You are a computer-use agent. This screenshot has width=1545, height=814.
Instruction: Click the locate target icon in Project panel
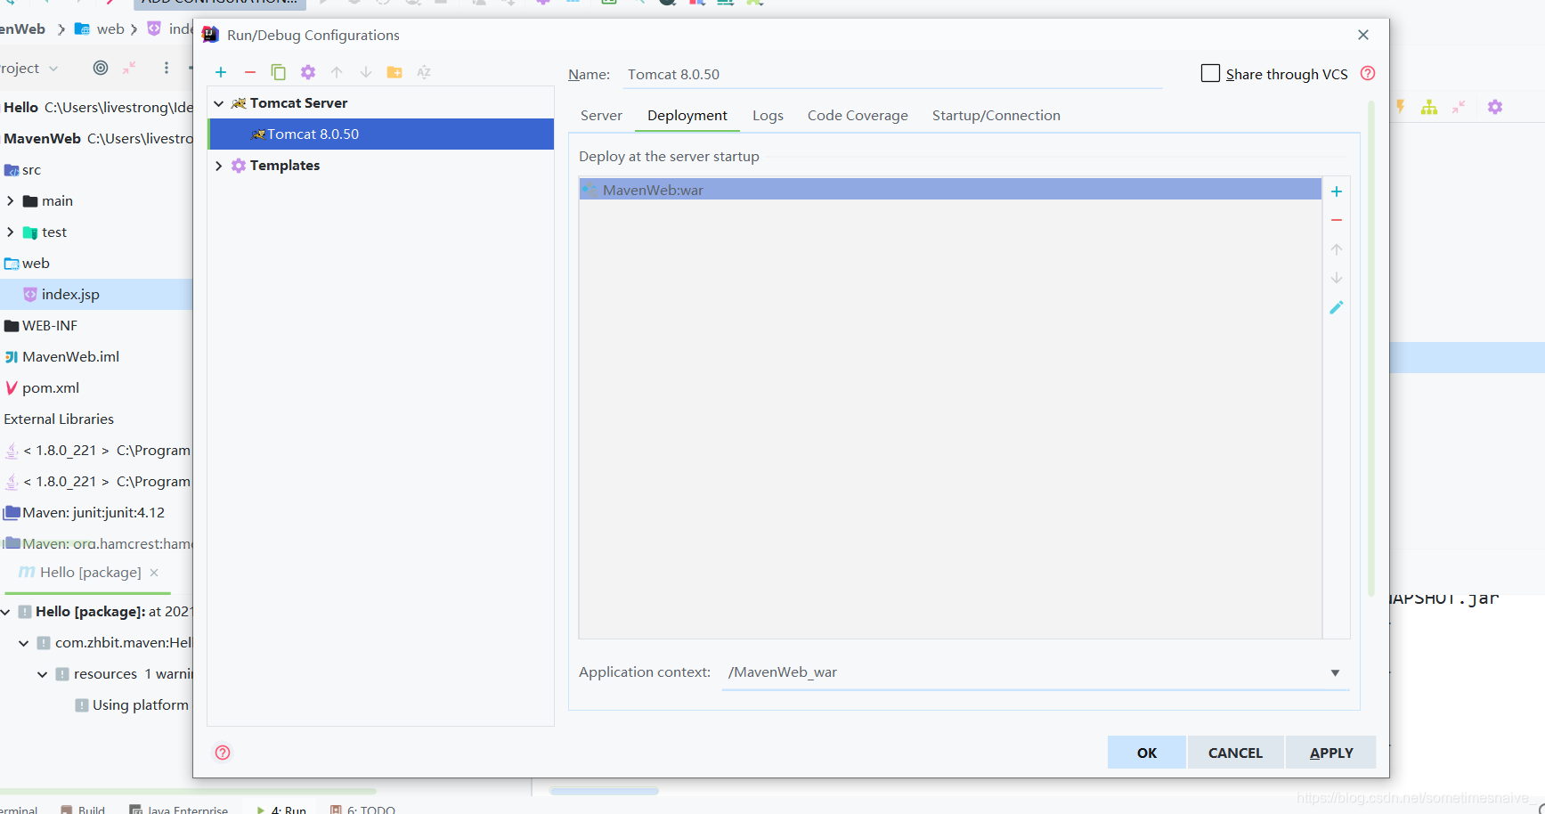pyautogui.click(x=101, y=68)
